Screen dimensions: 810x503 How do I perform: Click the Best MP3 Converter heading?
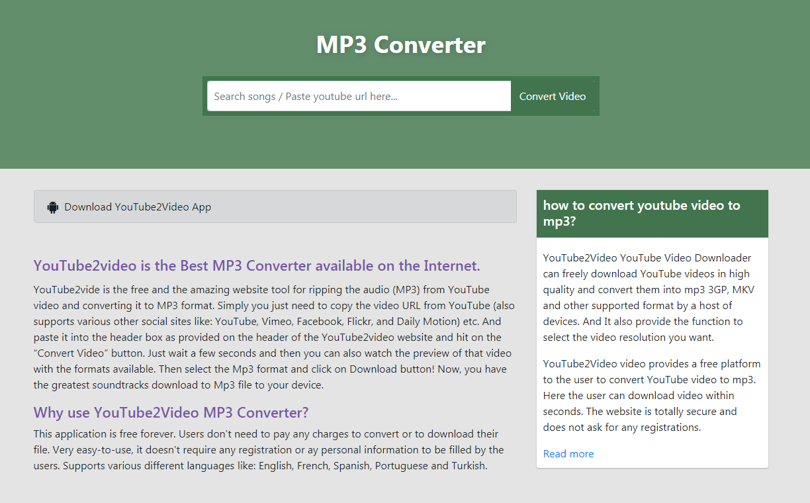point(256,265)
